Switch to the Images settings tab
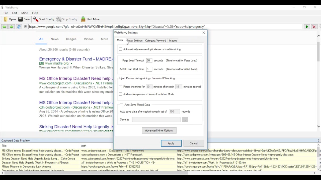The image size is (321, 180). pyautogui.click(x=173, y=40)
